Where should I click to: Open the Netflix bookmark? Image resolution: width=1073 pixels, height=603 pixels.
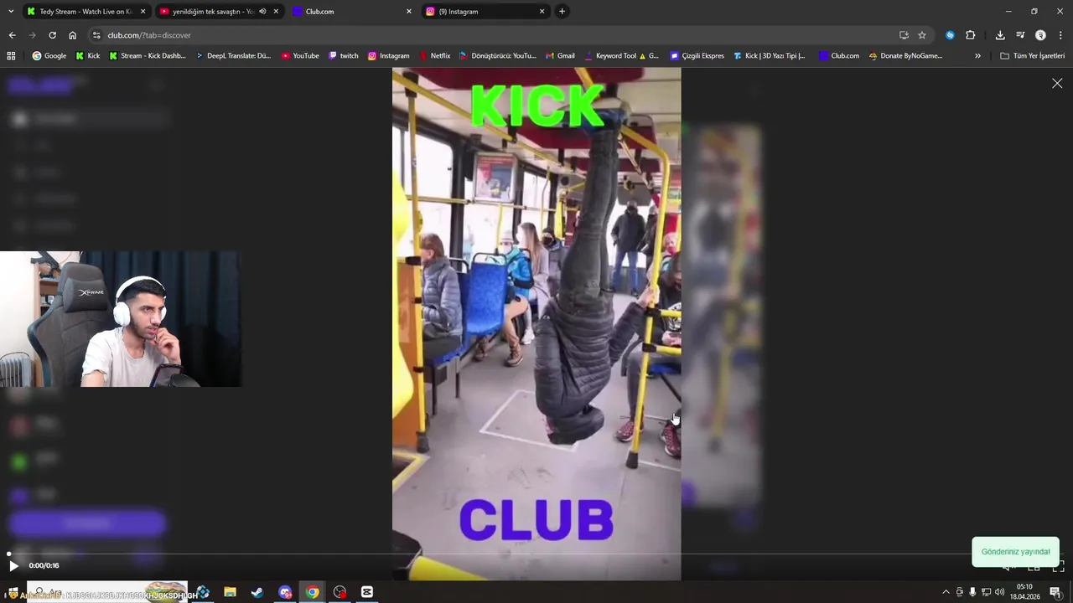click(x=434, y=56)
